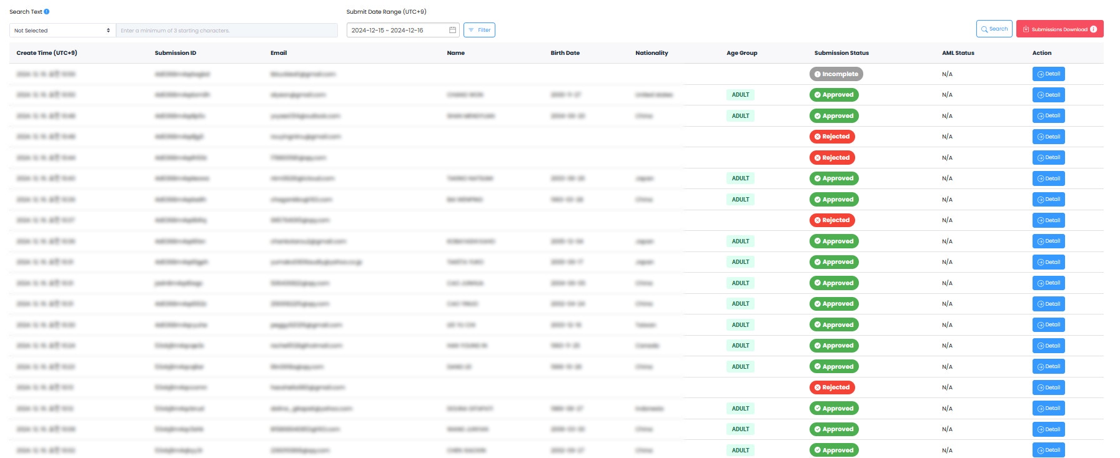Click the Nationality column header

pos(652,53)
